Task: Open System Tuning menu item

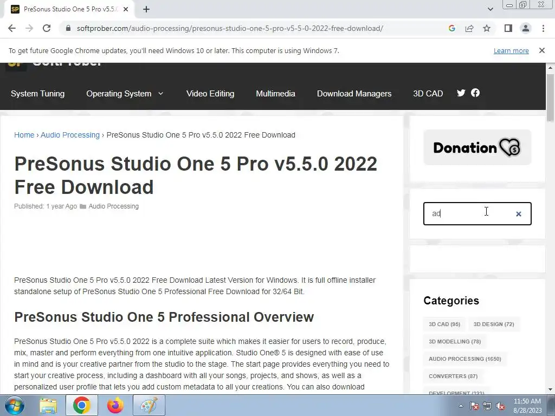Action: [x=37, y=94]
